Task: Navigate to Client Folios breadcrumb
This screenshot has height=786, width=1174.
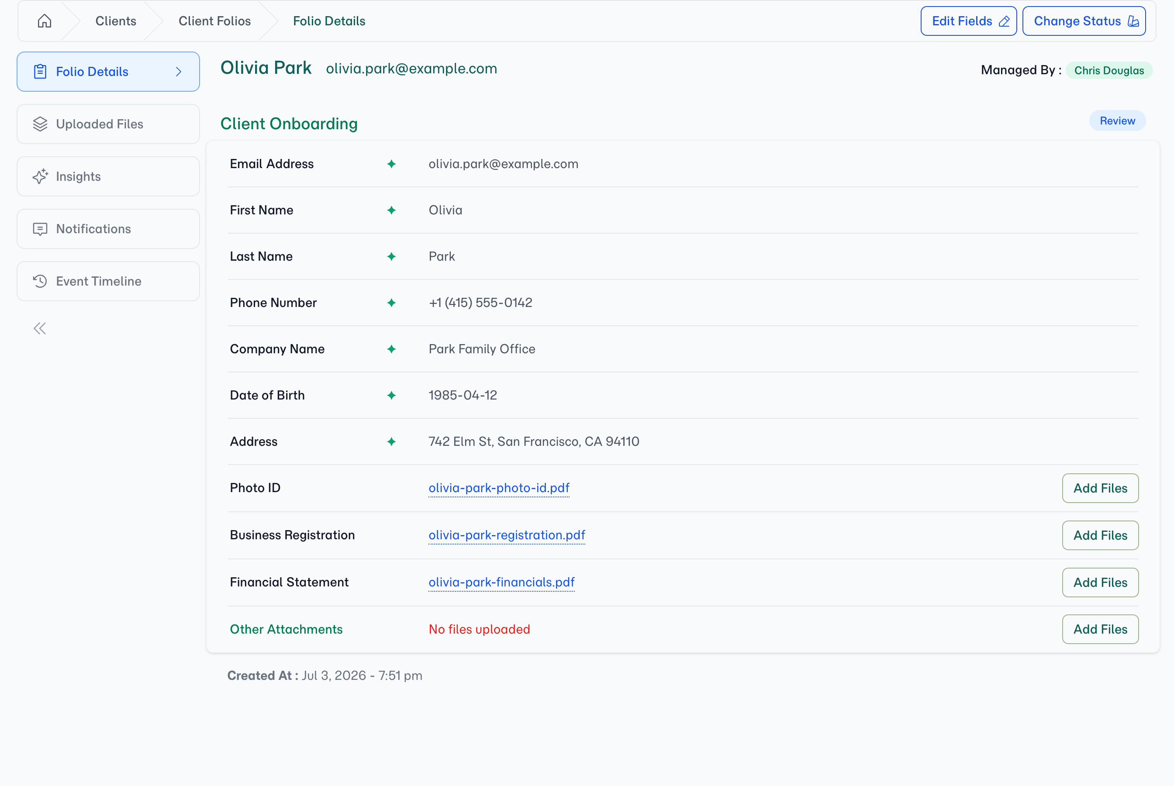Action: pyautogui.click(x=214, y=21)
